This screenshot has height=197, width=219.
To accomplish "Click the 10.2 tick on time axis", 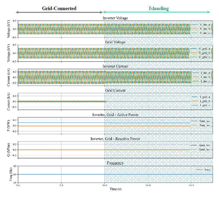I will (148, 185).
